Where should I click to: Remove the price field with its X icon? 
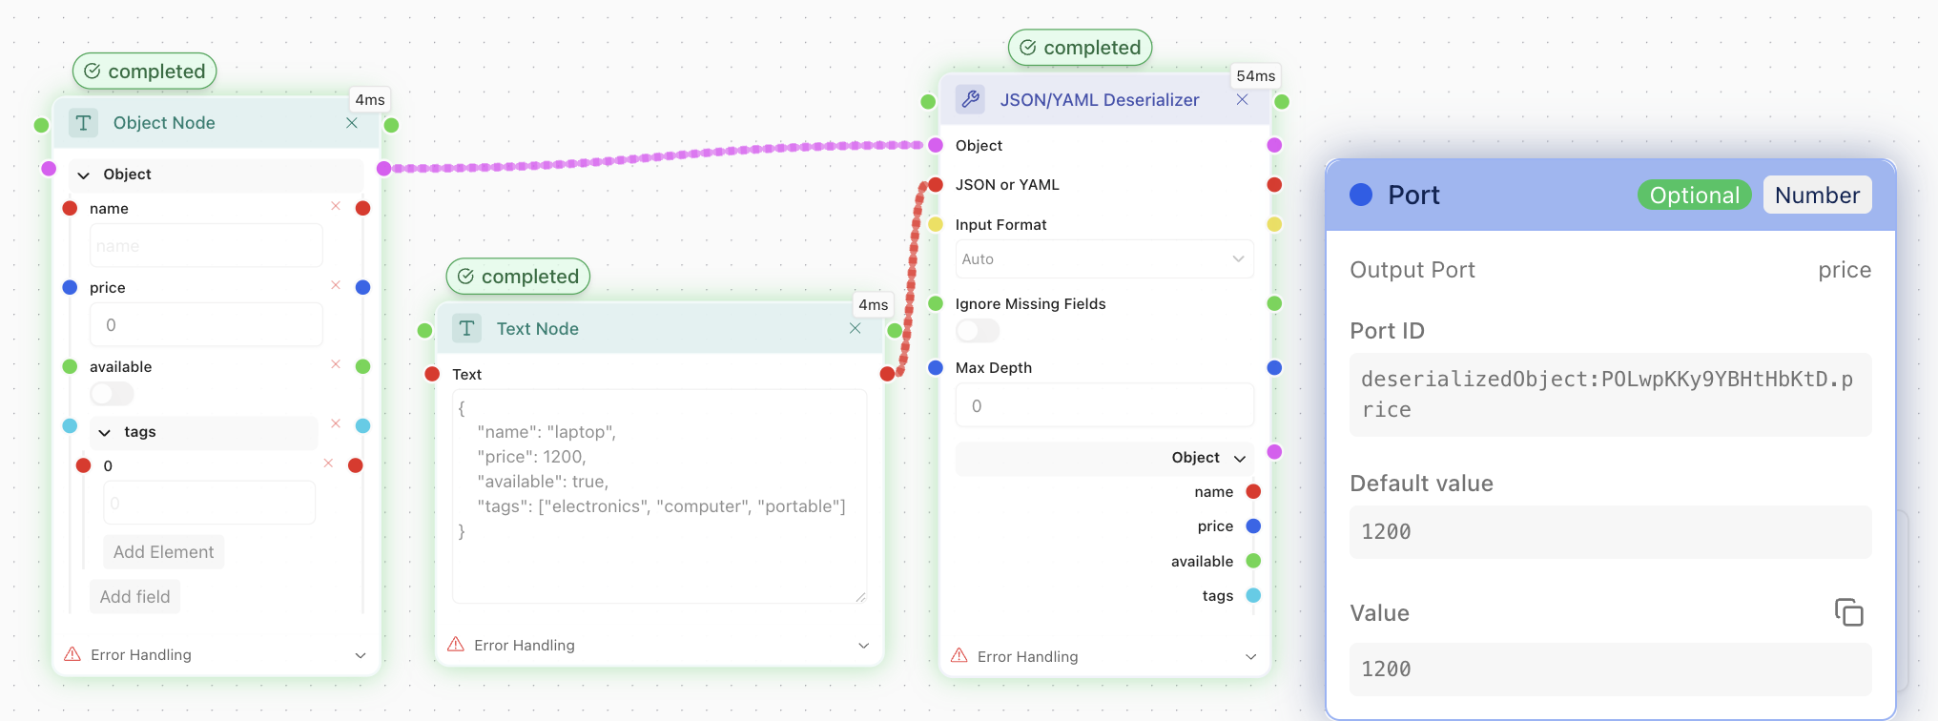(x=336, y=285)
